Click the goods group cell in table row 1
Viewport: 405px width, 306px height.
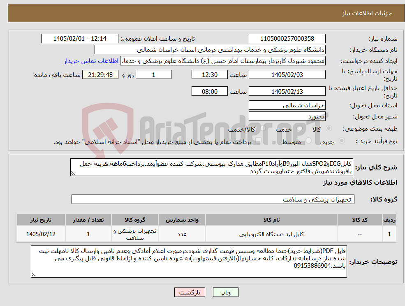135,234
